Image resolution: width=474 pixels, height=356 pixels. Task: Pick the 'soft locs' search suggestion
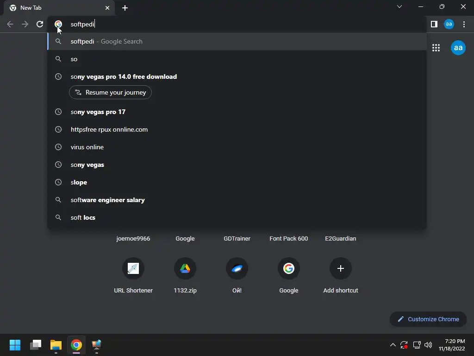pyautogui.click(x=237, y=217)
